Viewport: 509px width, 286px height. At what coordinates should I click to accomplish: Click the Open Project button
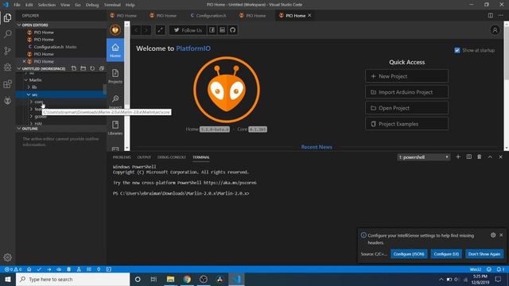click(406, 108)
